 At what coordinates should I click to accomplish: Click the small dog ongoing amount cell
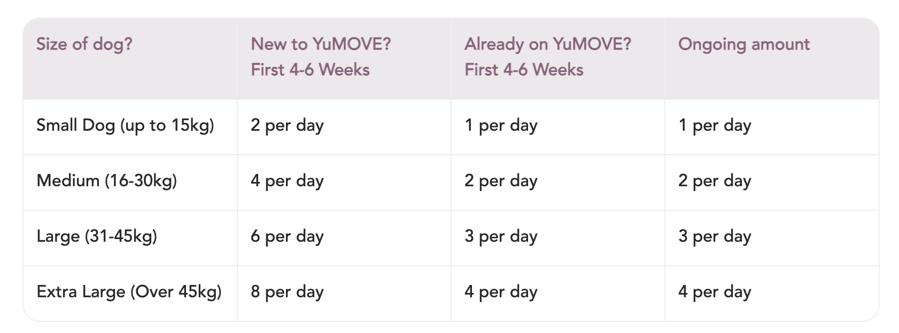click(715, 125)
